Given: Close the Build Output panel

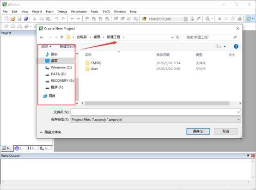Looking at the screenshot, I should tap(253, 155).
